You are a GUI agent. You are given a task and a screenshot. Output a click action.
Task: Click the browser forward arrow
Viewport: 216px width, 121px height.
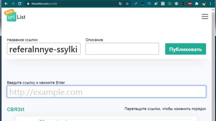point(13,4)
